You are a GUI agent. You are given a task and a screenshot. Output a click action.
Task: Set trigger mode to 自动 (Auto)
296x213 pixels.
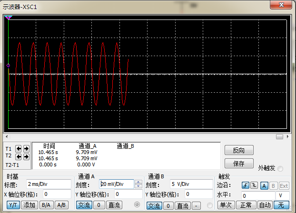265,205
